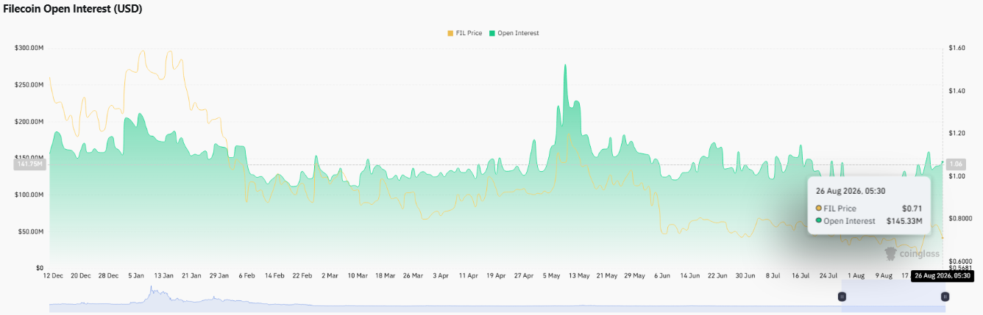Click the 21 May date label
The image size is (983, 315).
606,276
